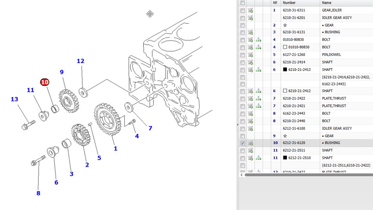373x210 pixels.
Task: Add bolt 6162-23-2443 to cart
Action: [x=250, y=113]
